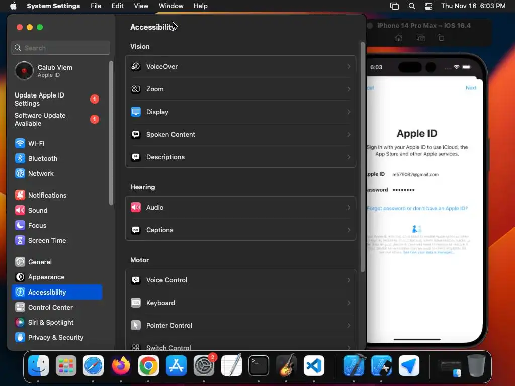Open Xcode from the Dock
515x386 pixels.
(354, 366)
